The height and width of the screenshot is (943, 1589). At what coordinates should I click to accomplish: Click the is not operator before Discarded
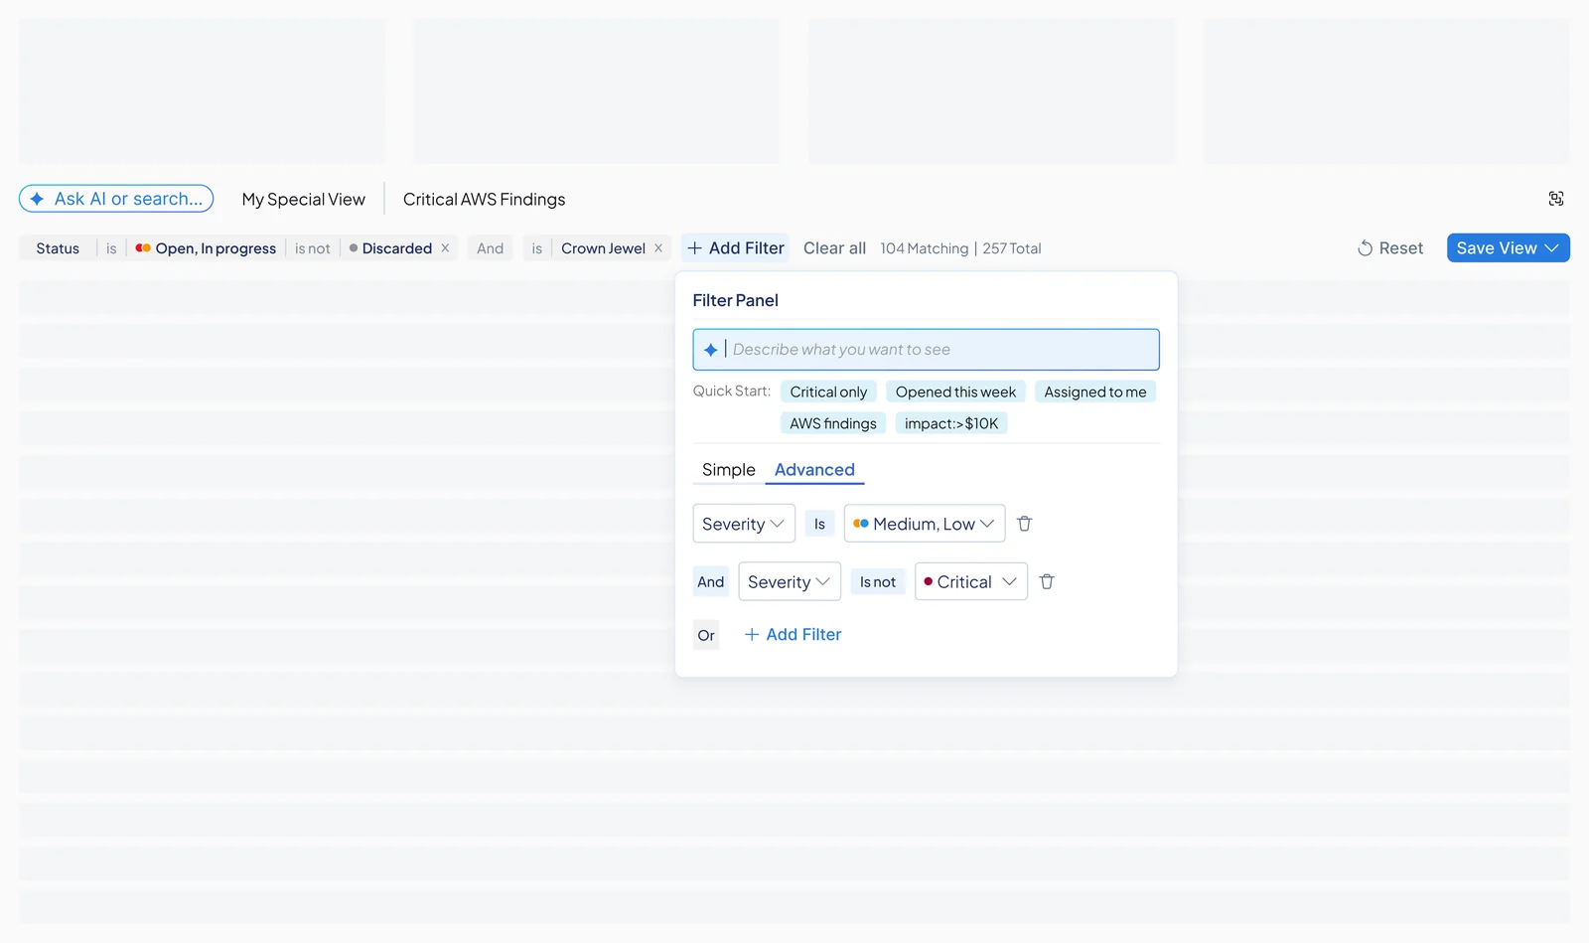coord(313,248)
